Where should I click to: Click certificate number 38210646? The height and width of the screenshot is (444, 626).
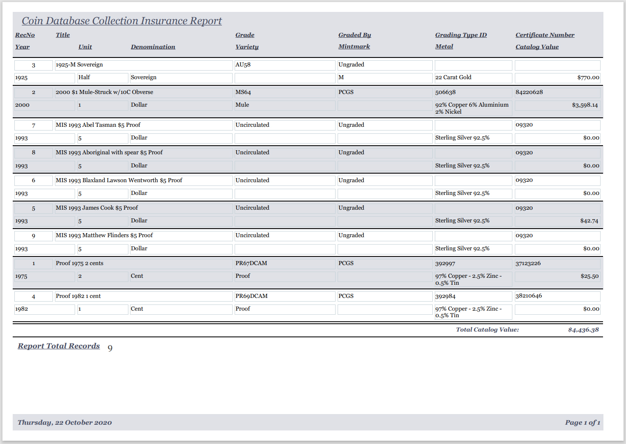click(x=557, y=296)
